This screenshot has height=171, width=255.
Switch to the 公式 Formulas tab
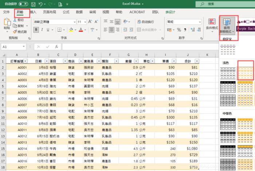pos(66,12)
